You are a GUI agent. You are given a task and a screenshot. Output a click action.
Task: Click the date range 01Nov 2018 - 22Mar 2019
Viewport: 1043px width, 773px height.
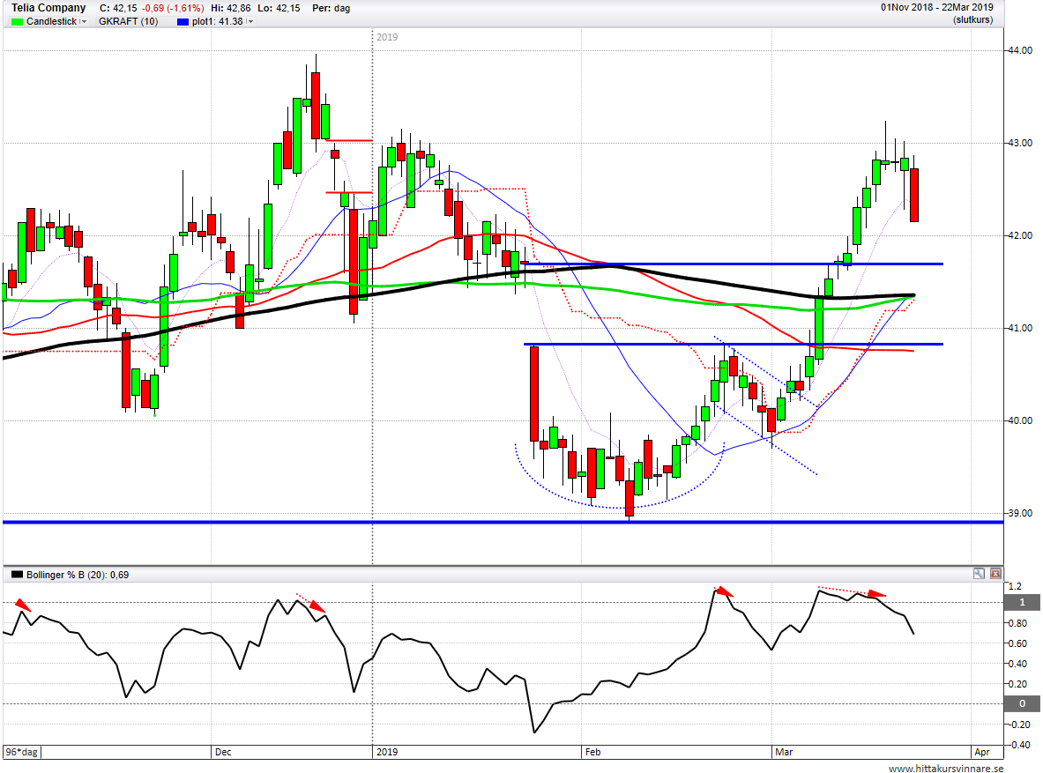(936, 7)
